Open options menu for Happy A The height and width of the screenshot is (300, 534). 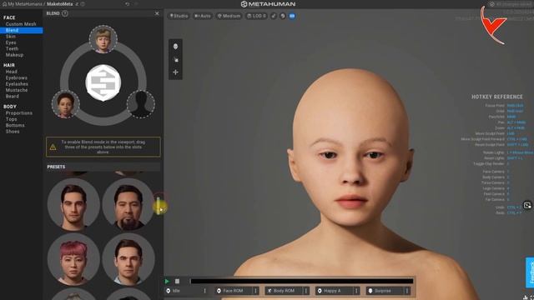click(356, 291)
